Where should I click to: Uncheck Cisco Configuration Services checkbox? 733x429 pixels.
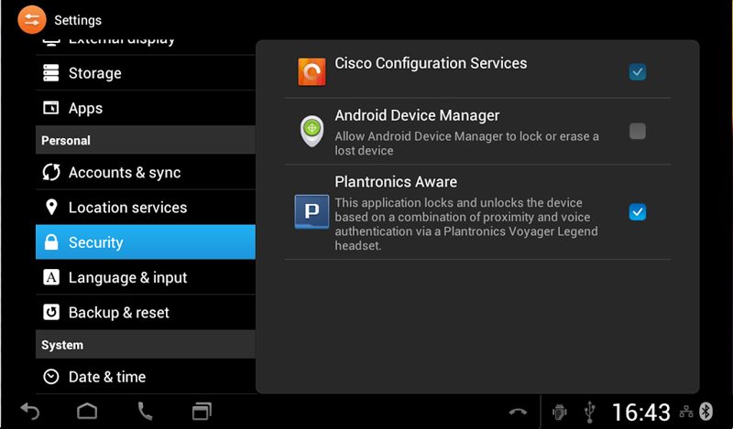(638, 71)
